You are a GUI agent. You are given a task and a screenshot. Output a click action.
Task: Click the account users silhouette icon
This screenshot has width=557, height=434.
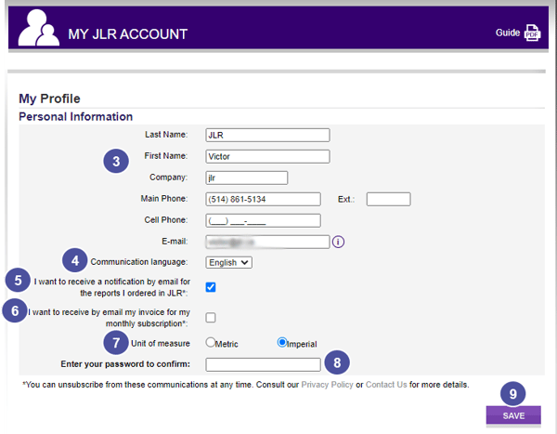coord(38,27)
